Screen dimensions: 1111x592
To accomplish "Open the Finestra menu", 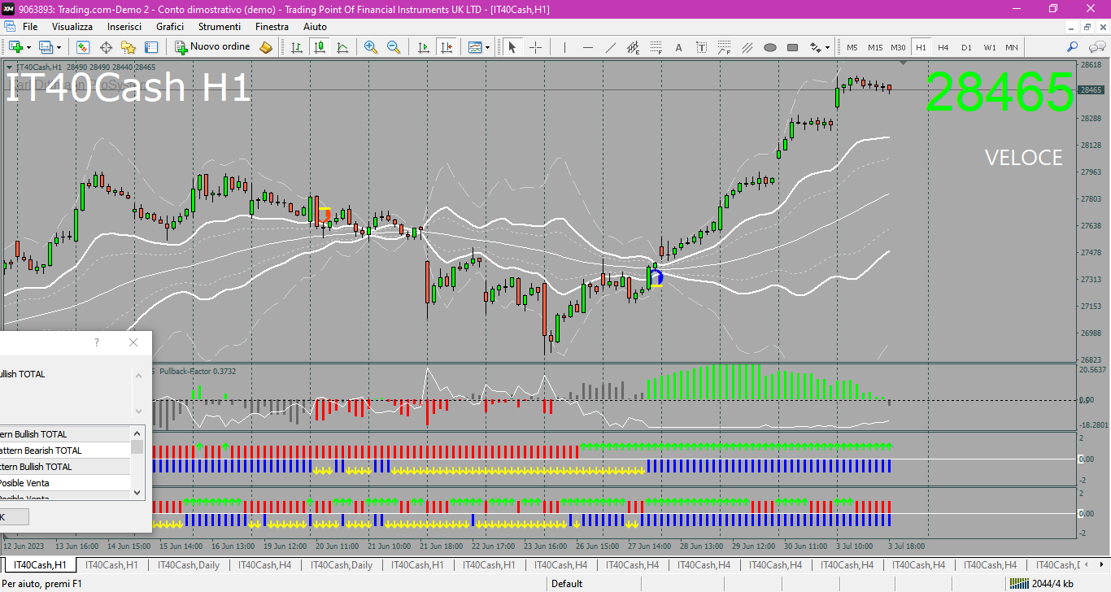I will pos(272,27).
